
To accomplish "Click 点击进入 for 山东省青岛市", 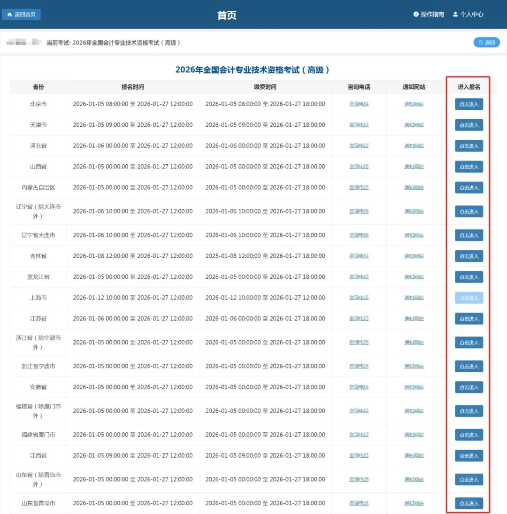I will click(469, 503).
